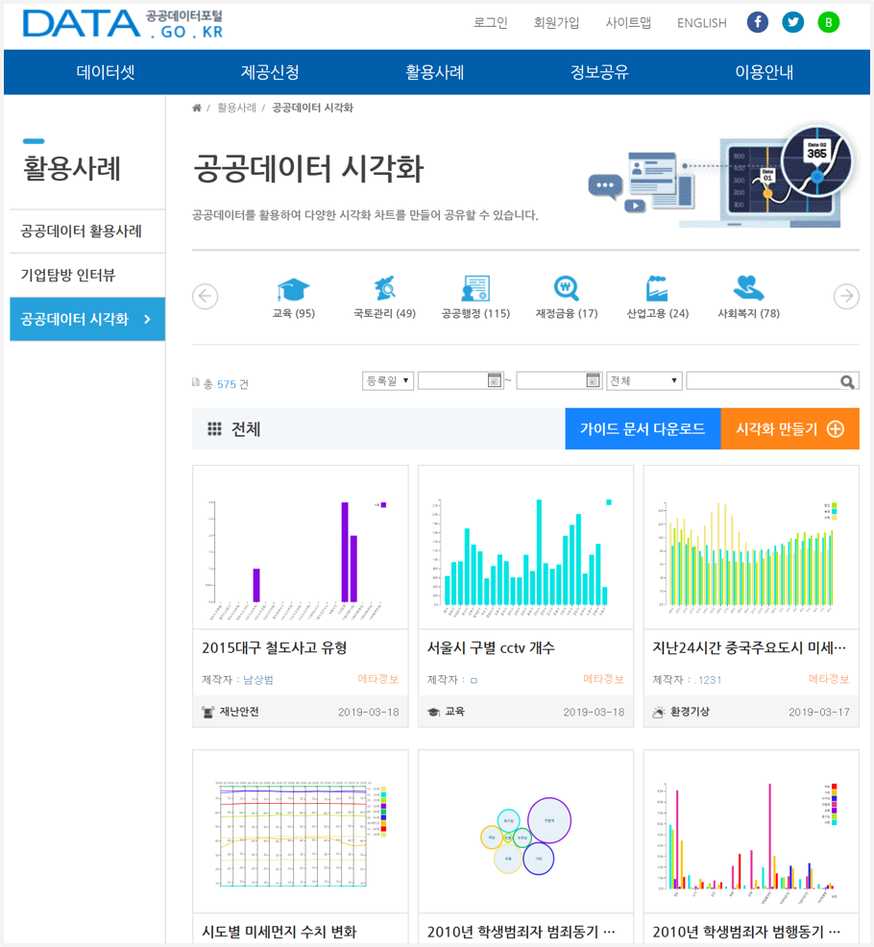Open the Facebook share icon
This screenshot has width=874, height=947.
tap(758, 23)
